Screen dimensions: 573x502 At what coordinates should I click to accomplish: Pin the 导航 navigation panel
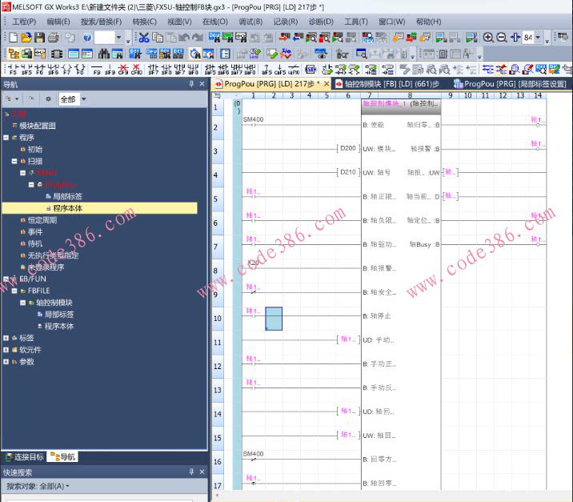(x=191, y=84)
